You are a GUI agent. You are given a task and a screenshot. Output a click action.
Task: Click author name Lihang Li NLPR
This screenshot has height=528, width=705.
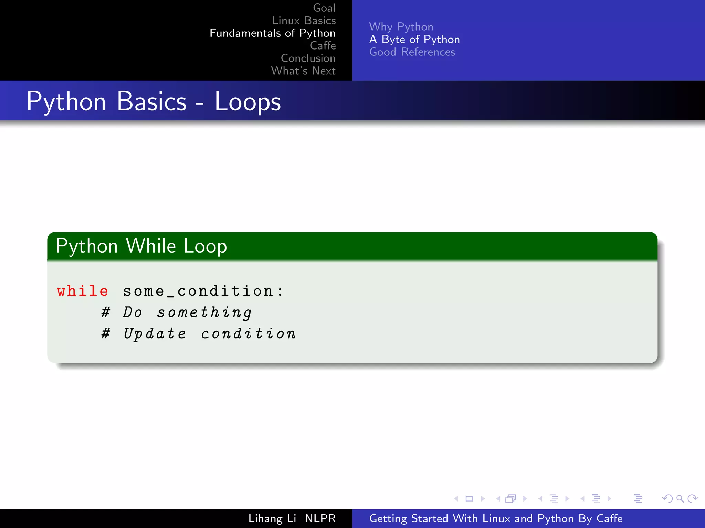(292, 518)
